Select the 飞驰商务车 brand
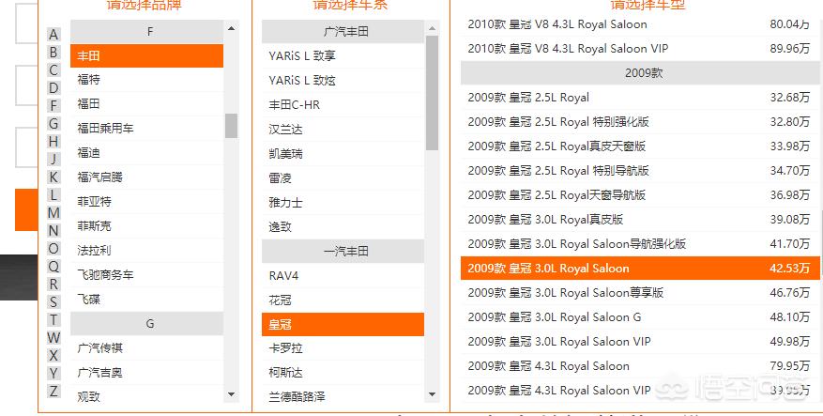823x416 pixels. [x=147, y=275]
